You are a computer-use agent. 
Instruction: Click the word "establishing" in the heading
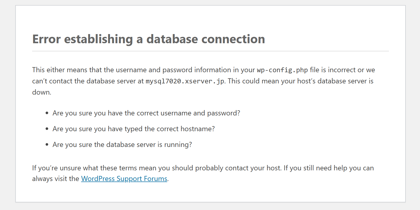click(x=98, y=39)
